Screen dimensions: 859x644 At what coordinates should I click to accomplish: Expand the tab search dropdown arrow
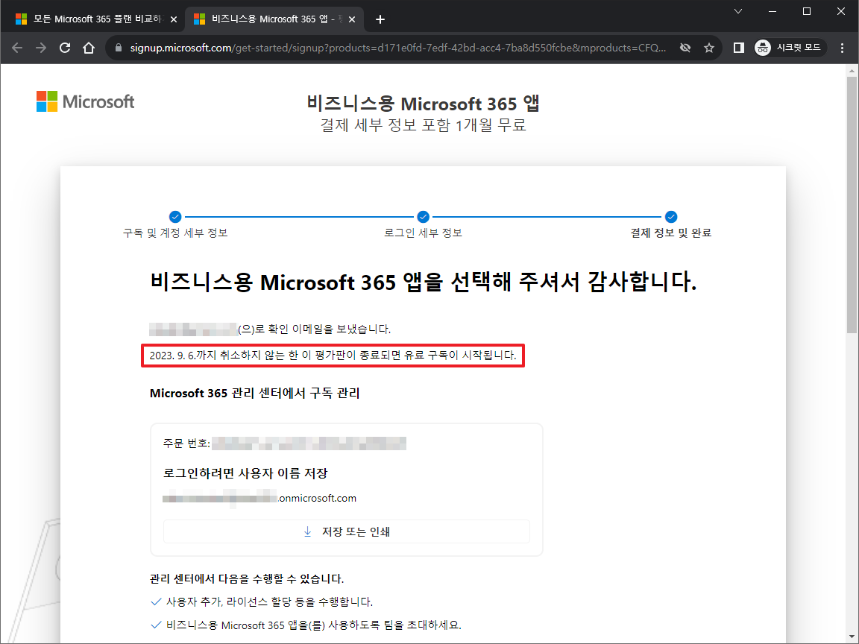(738, 11)
